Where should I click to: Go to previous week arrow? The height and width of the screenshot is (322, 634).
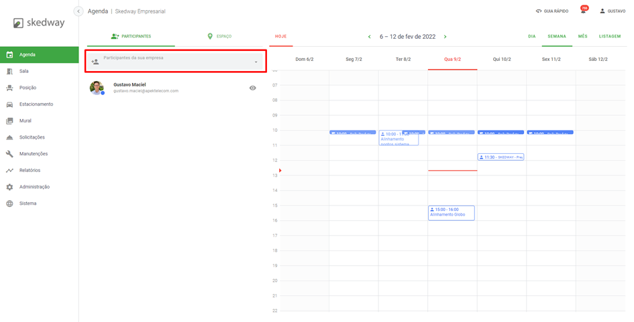click(369, 37)
